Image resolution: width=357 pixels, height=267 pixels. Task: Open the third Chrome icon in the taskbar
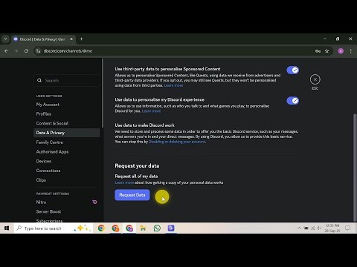pyautogui.click(x=129, y=228)
